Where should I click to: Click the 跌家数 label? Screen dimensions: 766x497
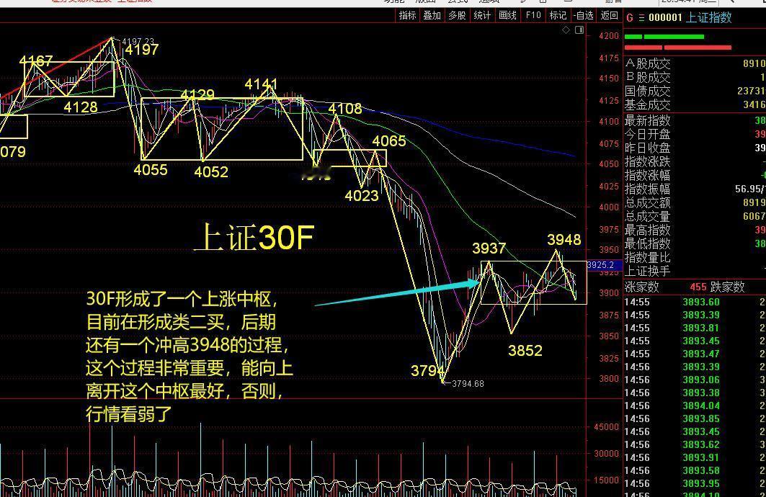click(x=727, y=287)
